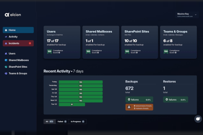203x135 pixels.
Task: Click the Teams & Groups sidebar icon
Action: click(x=6, y=73)
